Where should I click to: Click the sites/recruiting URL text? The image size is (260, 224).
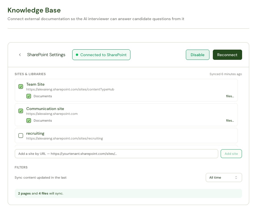pos(65,138)
